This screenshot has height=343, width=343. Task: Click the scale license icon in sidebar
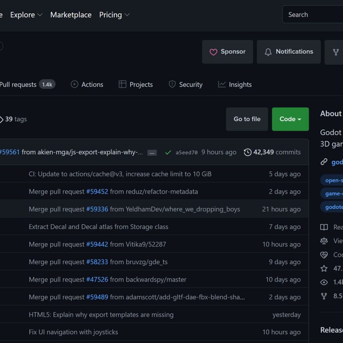(x=324, y=241)
